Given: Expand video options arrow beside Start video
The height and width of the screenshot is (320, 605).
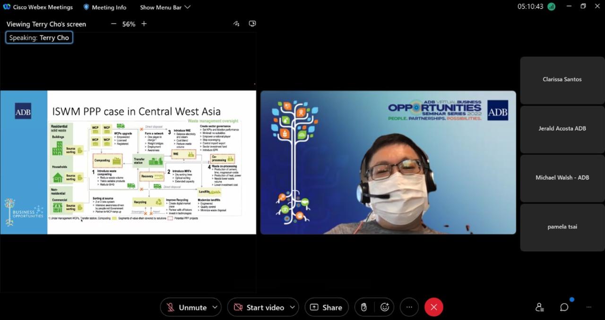Looking at the screenshot, I should point(293,307).
